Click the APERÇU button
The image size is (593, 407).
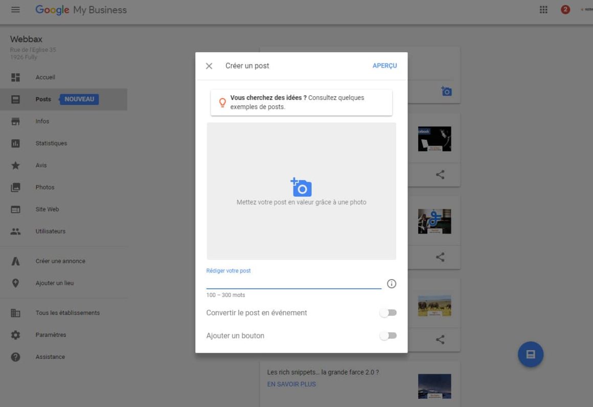(384, 66)
